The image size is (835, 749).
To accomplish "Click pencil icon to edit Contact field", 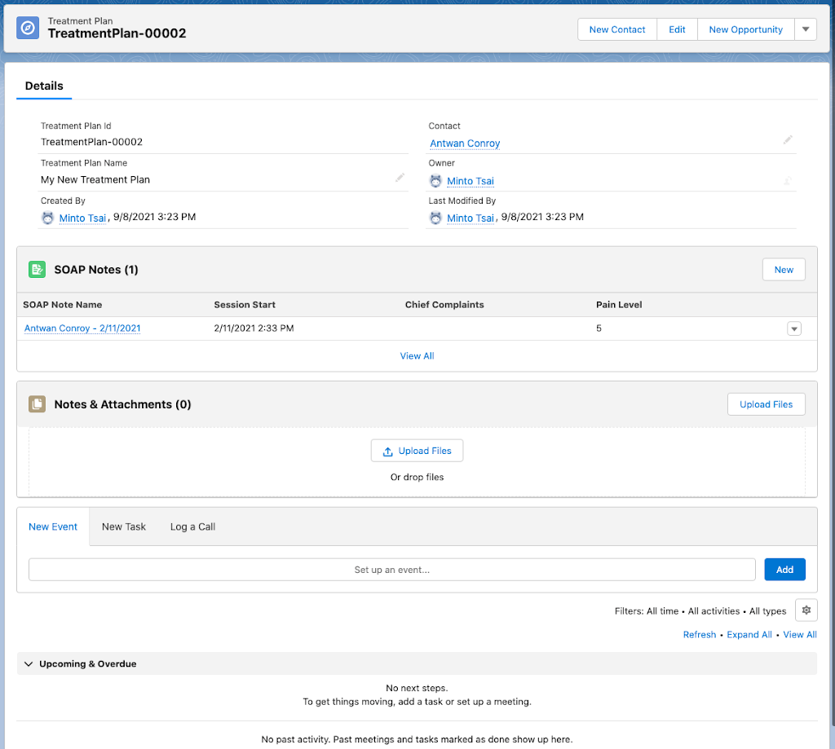I will click(788, 140).
